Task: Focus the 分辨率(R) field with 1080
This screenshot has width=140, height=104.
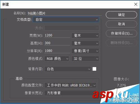Action: pos(57,51)
